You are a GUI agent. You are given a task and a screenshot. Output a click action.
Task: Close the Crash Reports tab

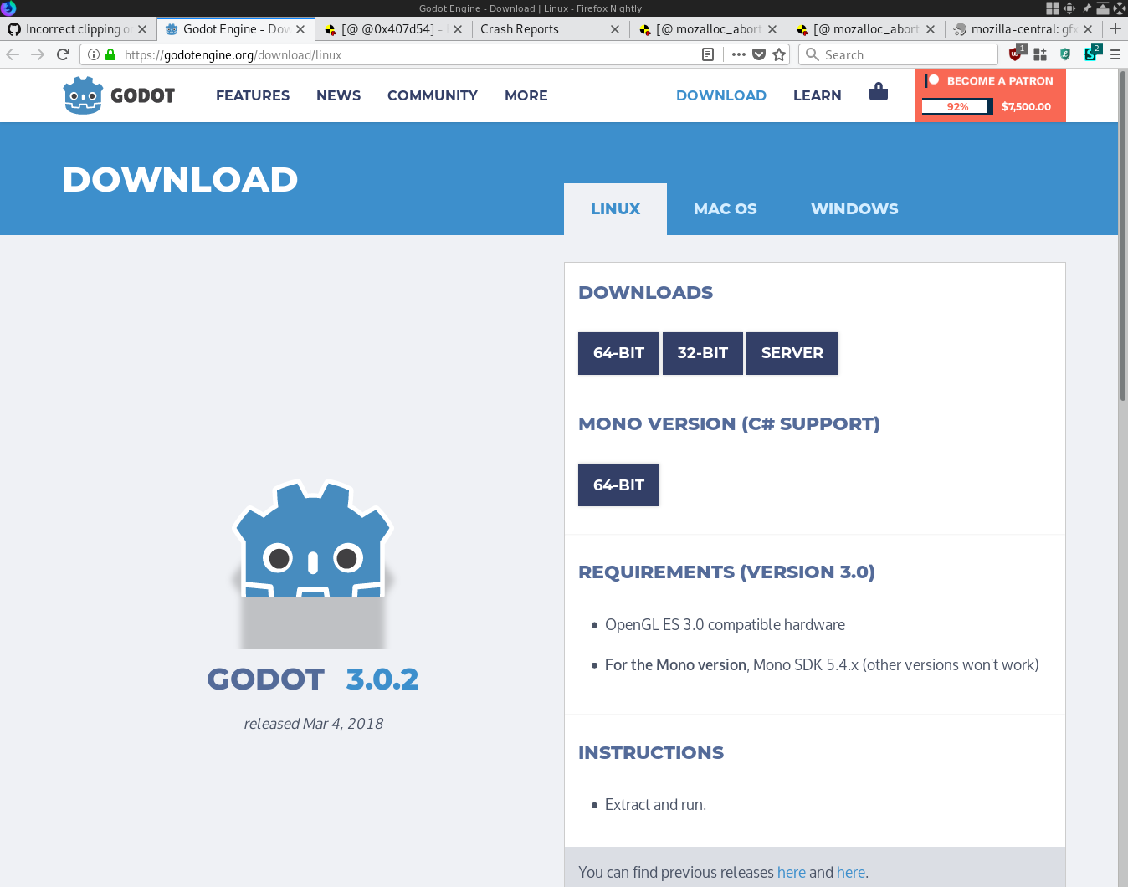615,29
